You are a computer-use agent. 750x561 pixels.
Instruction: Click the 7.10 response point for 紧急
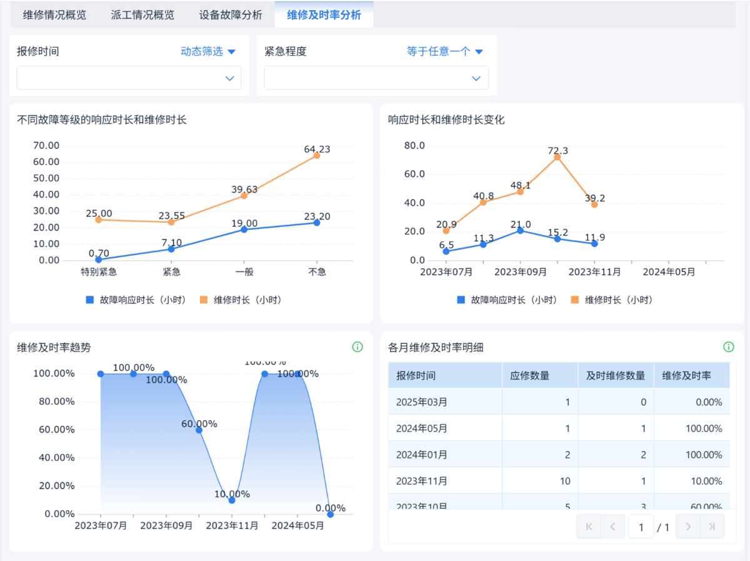171,249
